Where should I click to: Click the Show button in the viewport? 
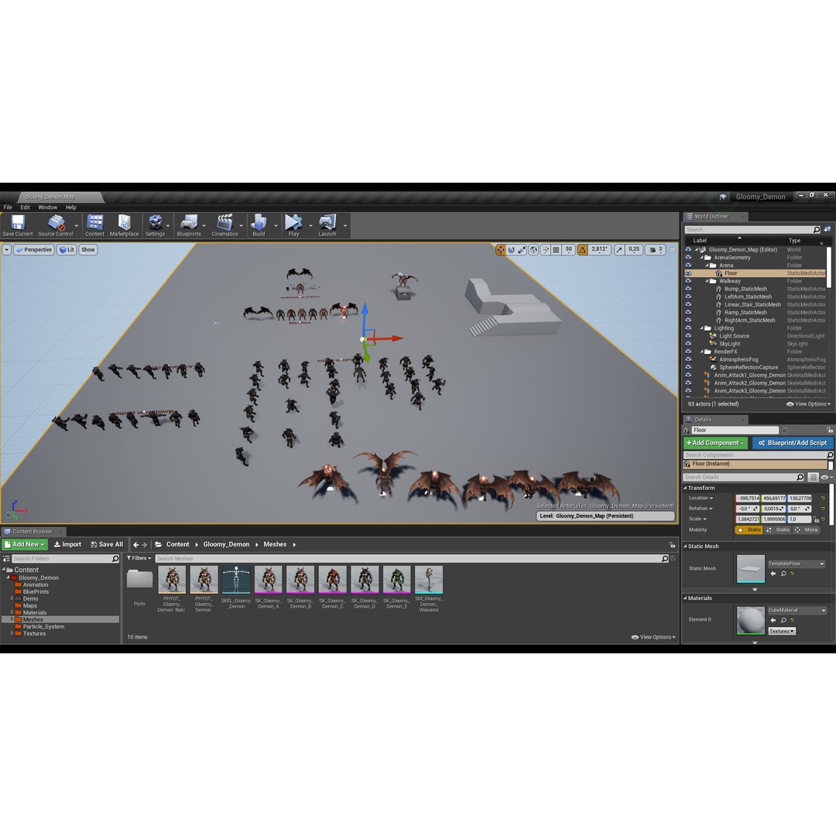point(88,249)
